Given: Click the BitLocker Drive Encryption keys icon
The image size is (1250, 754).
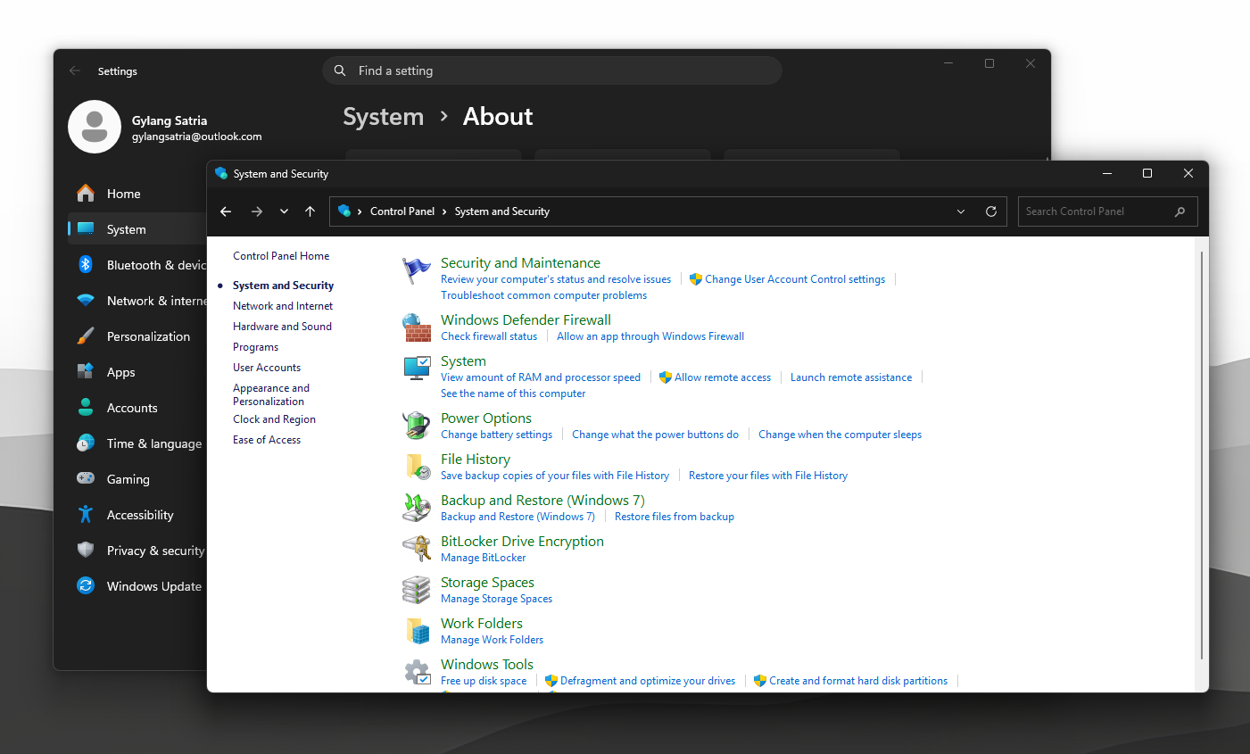Looking at the screenshot, I should click(417, 549).
